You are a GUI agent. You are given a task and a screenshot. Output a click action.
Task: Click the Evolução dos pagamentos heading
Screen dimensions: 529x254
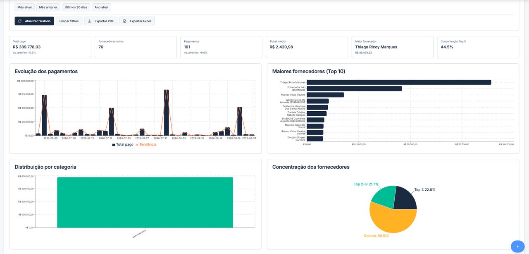pos(46,72)
